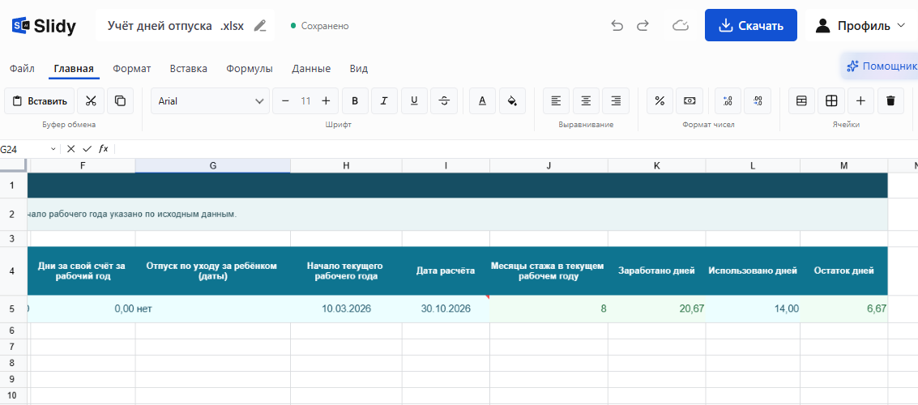Select the cell showing 6,67
This screenshot has height=405, width=918.
(843, 309)
